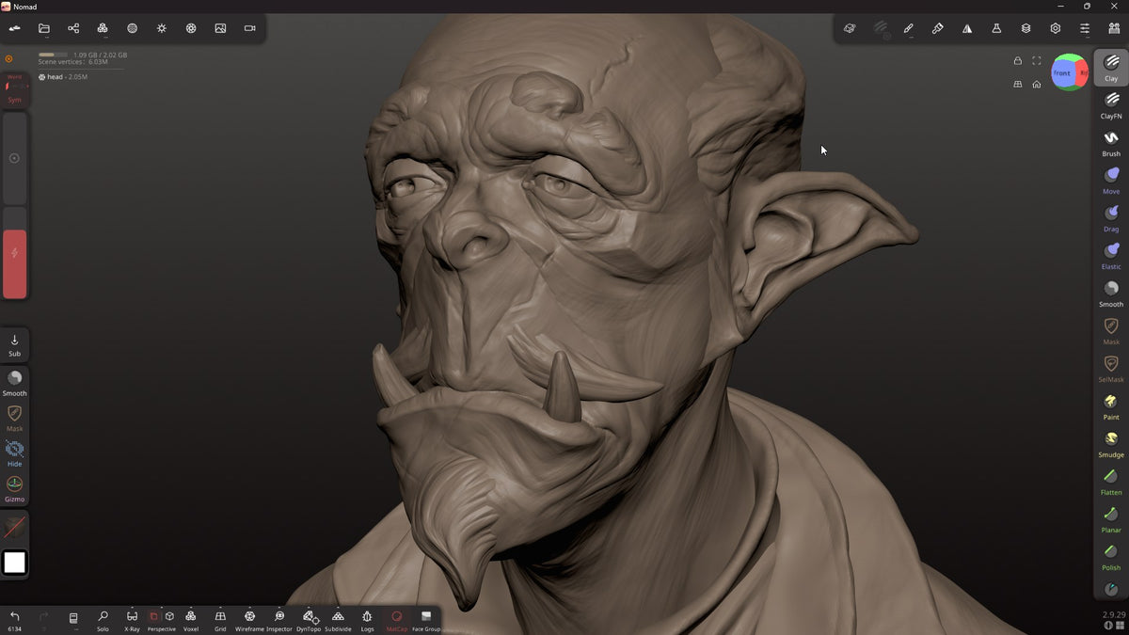Select the Clay tool

[1111, 67]
